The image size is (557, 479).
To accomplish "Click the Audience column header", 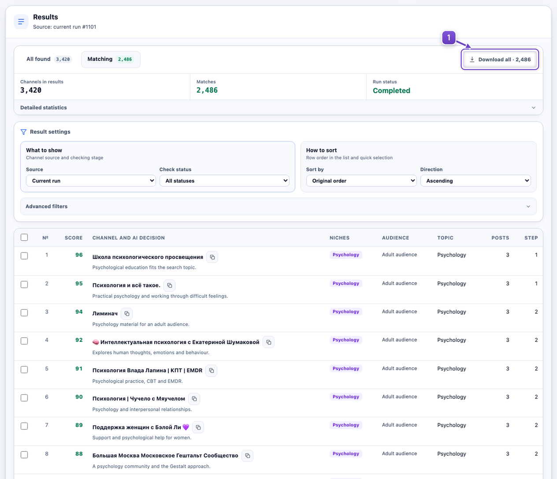I will (x=395, y=238).
